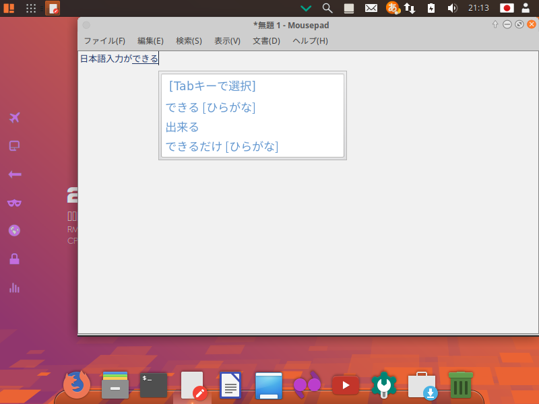Open the ファイル(F) menu
The height and width of the screenshot is (404, 539).
(104, 41)
